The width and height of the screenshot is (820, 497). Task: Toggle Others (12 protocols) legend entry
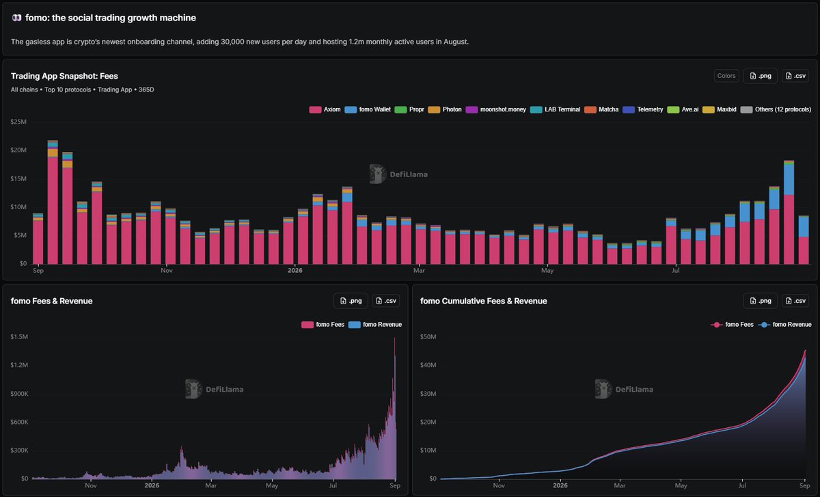point(776,109)
